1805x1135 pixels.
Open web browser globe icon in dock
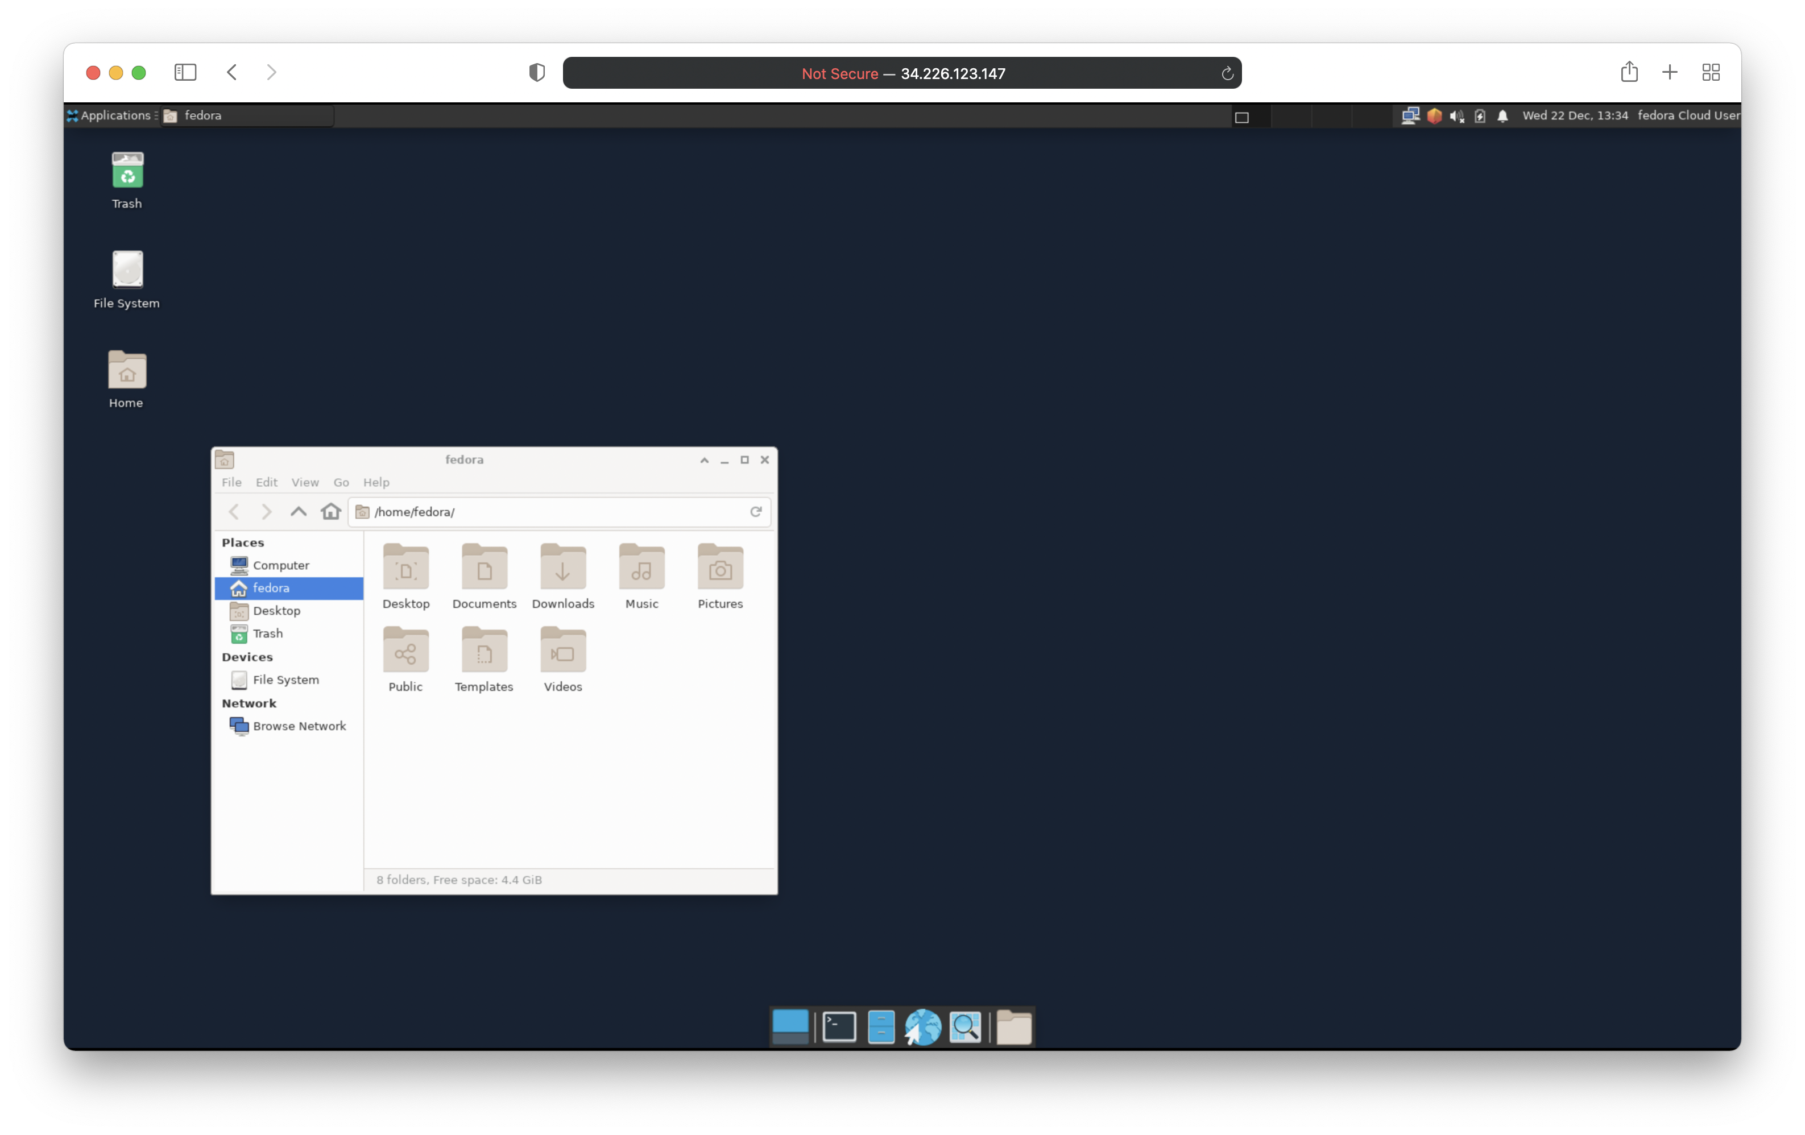click(x=923, y=1026)
